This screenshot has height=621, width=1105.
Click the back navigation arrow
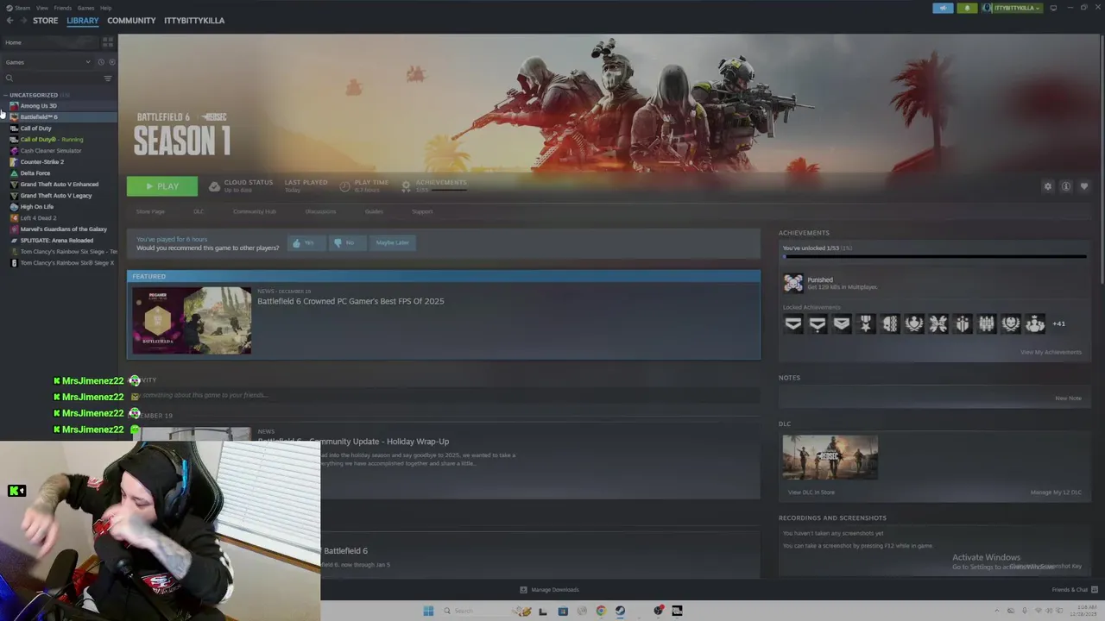point(9,21)
